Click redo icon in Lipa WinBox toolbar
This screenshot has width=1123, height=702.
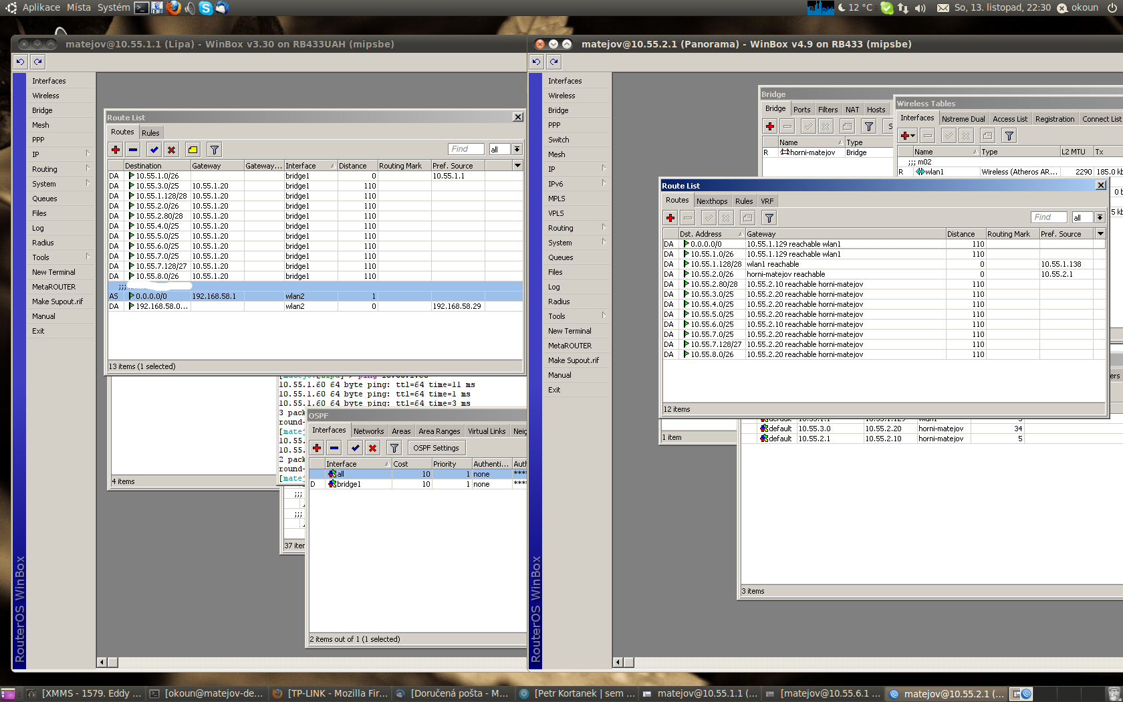point(38,62)
